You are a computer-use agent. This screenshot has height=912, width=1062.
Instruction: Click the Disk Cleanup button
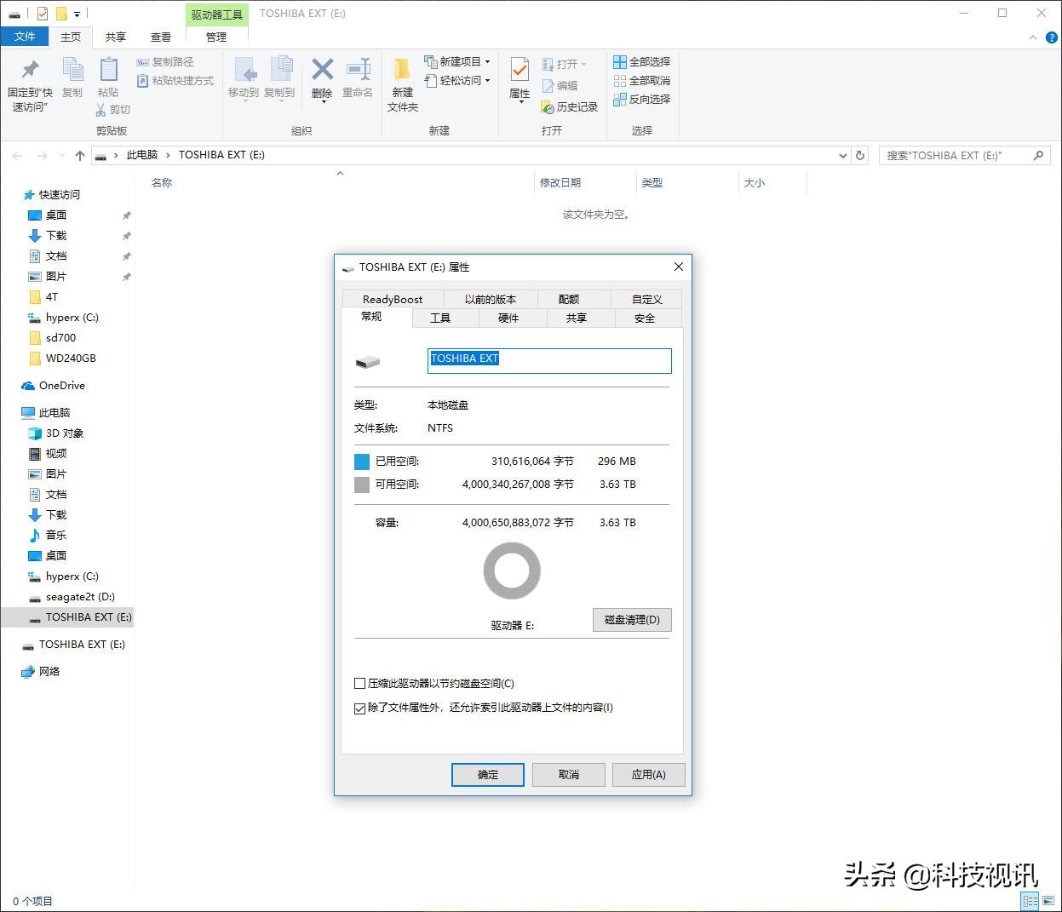(x=632, y=619)
